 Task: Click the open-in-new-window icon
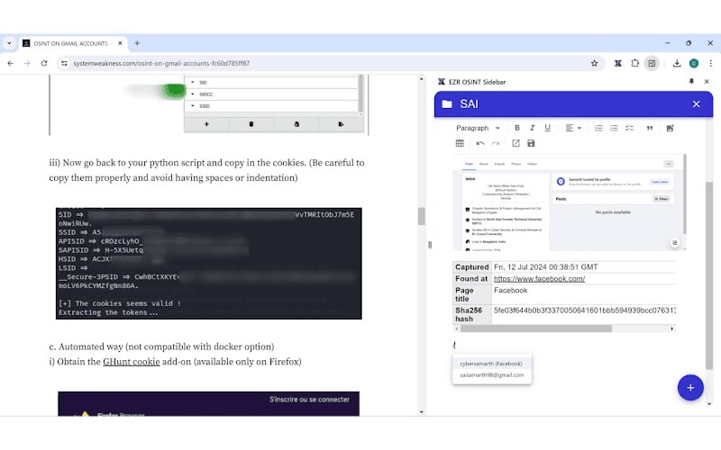click(x=516, y=143)
